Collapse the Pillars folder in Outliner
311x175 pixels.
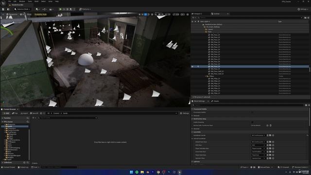206,76
